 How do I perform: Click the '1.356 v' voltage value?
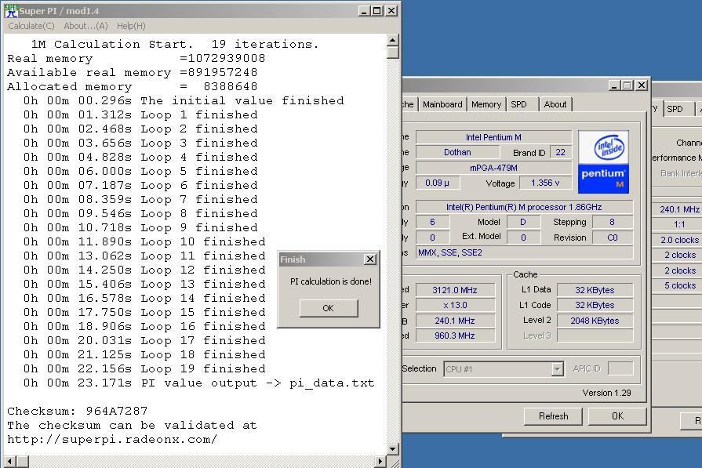tap(545, 183)
